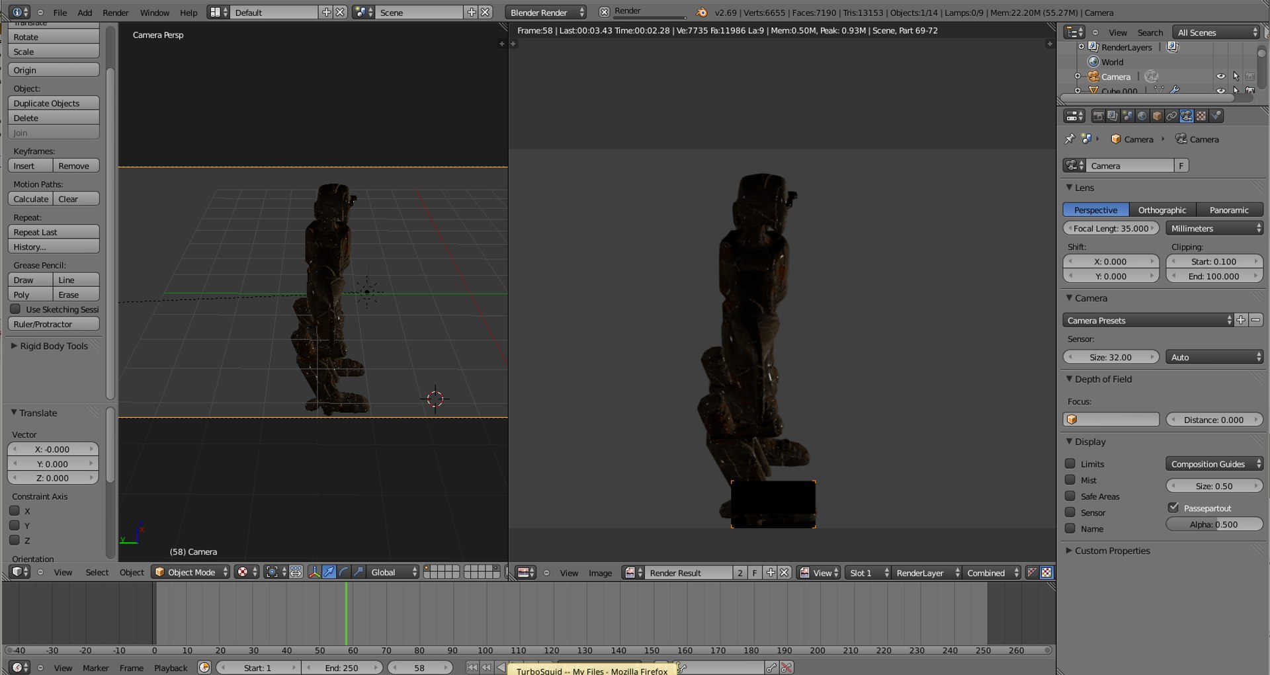
Task: Toggle Camera selectability arrow in outliner
Action: coord(1236,76)
